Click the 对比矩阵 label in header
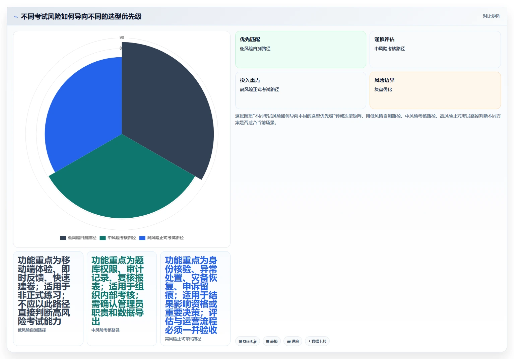Screen dimensions: 514x359 491,16
